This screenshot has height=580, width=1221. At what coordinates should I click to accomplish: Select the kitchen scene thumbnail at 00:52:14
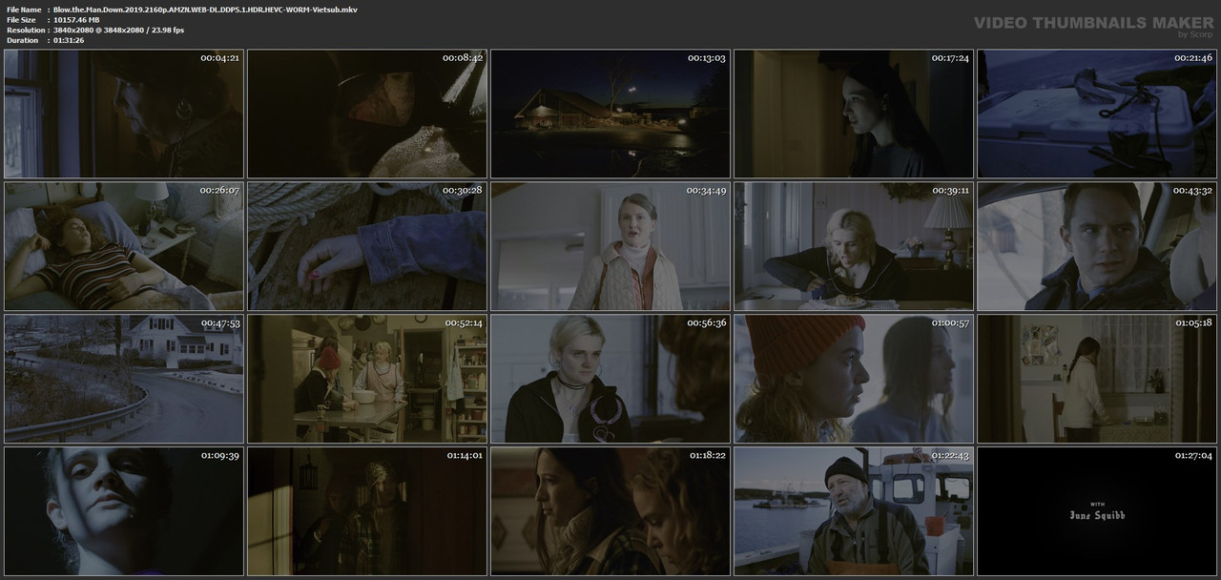tap(367, 379)
